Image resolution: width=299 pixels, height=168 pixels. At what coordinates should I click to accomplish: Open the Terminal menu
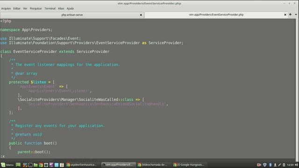tap(50, 8)
